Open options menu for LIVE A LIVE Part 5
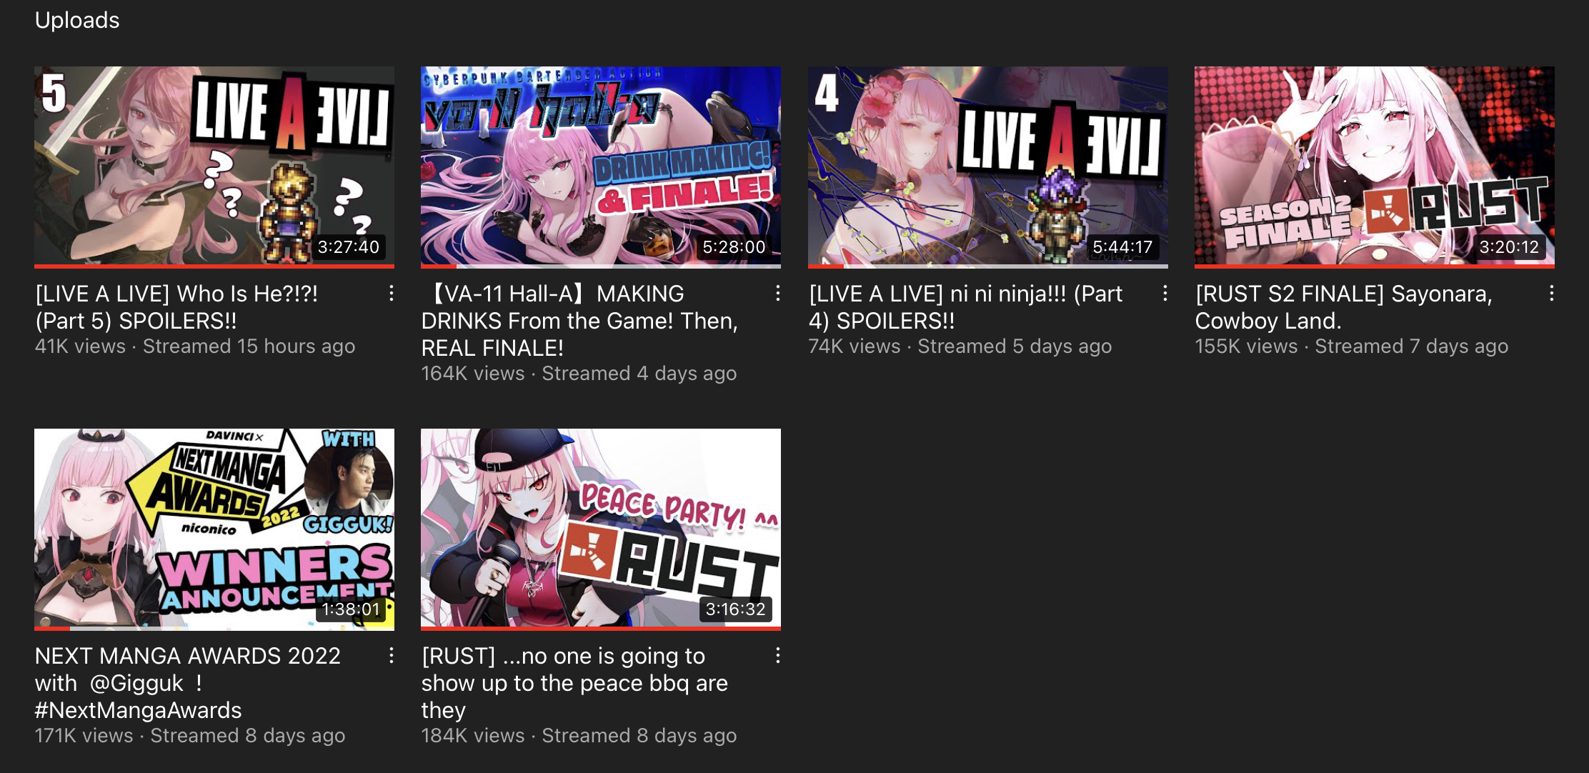The height and width of the screenshot is (773, 1589). tap(392, 293)
